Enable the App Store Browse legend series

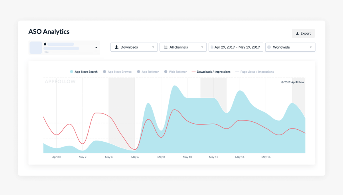(117, 72)
